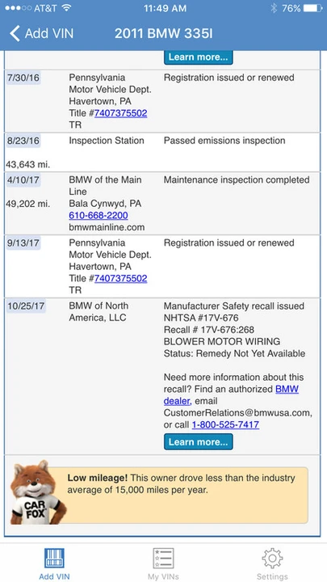Tap the Bluetooth icon in the status bar
This screenshot has height=582, width=327.
[274, 8]
